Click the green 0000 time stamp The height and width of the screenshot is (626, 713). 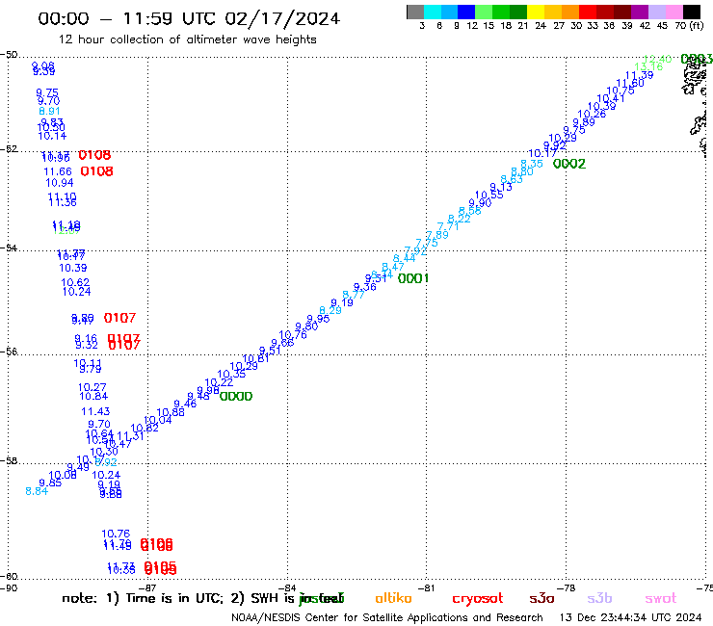point(235,397)
